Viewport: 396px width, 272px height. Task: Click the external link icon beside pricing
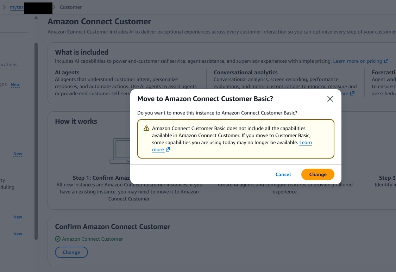[x=386, y=61]
